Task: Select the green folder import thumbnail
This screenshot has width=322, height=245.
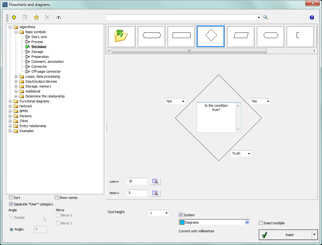Action: click(x=121, y=36)
